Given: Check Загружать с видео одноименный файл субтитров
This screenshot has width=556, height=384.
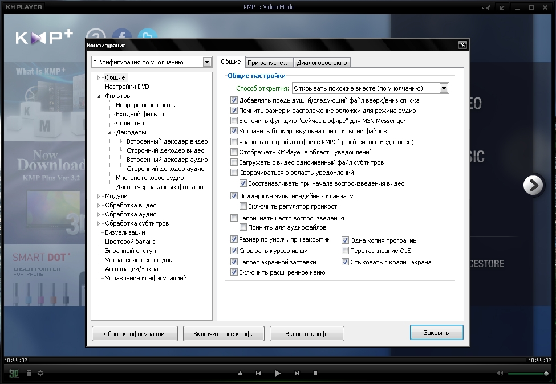Looking at the screenshot, I should 234,162.
